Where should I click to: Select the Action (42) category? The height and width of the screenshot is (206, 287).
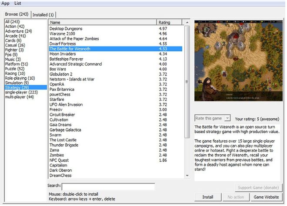coord(15,27)
